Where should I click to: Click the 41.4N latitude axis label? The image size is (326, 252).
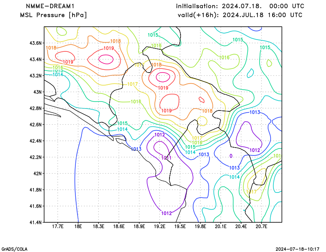tap(35, 222)
